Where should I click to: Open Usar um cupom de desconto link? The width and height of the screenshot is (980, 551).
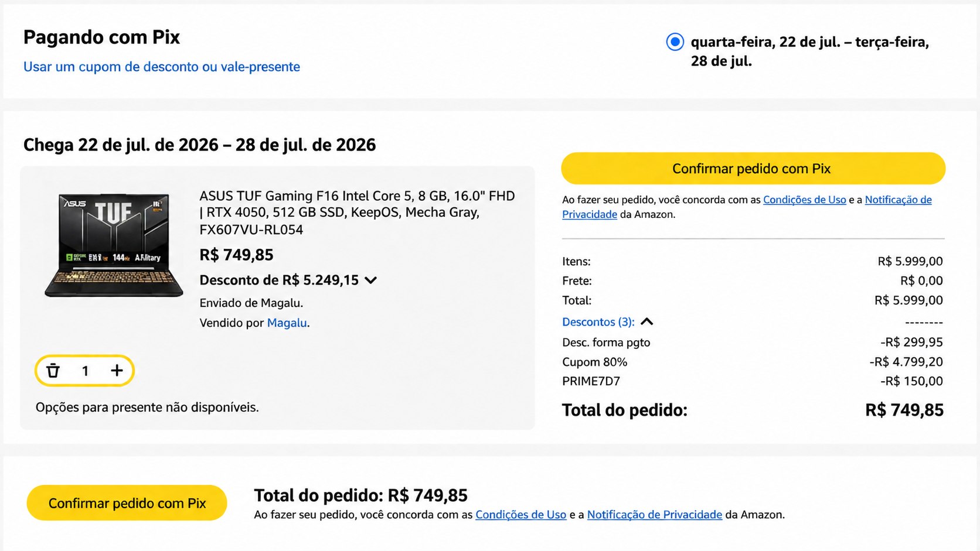[x=162, y=67]
